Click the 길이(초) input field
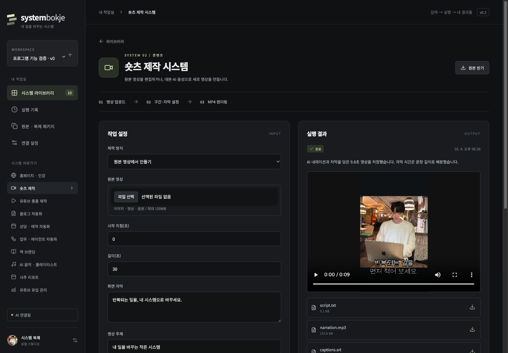Viewport: 508px width, 353px height. pos(194,269)
